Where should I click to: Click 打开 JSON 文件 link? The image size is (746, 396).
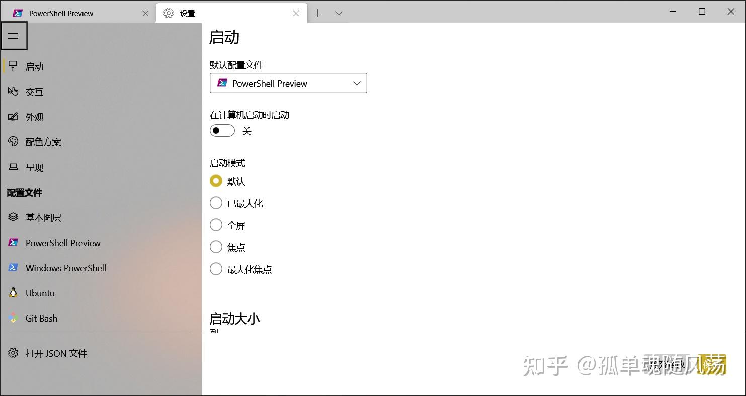pyautogui.click(x=101, y=353)
